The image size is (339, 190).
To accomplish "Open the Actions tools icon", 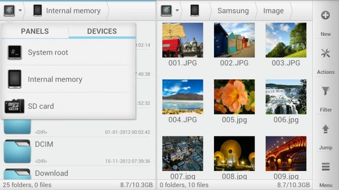I will pos(325,54).
